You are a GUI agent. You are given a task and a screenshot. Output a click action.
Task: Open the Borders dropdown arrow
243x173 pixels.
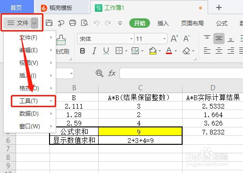126,51
